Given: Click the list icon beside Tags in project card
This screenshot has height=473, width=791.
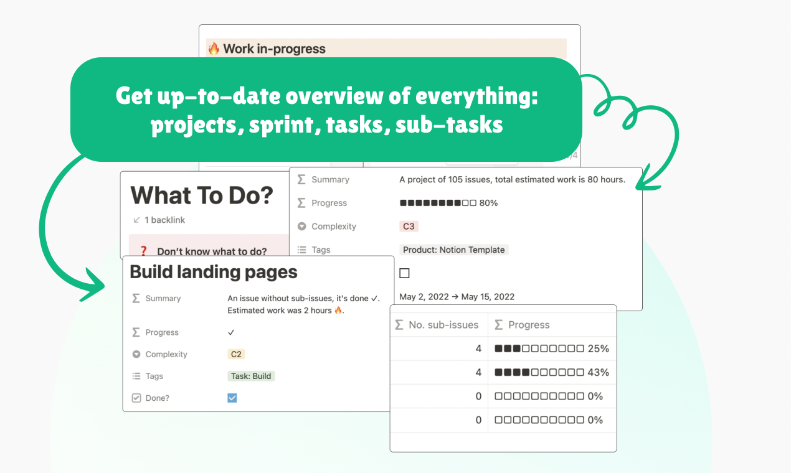Looking at the screenshot, I should (301, 250).
